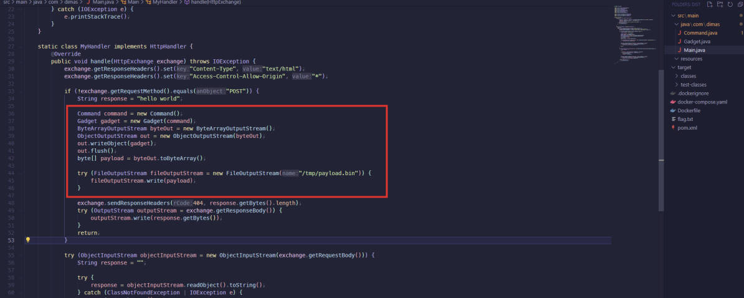The image size is (744, 298).
Task: Expand the test-classes folder
Action: pos(676,84)
